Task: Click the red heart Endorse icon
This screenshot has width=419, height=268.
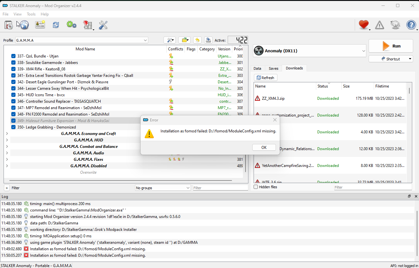Action: 364,25
